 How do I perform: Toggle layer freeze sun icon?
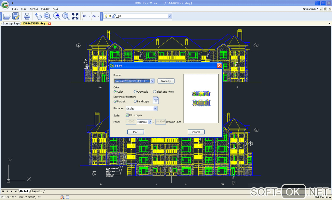(110, 16)
